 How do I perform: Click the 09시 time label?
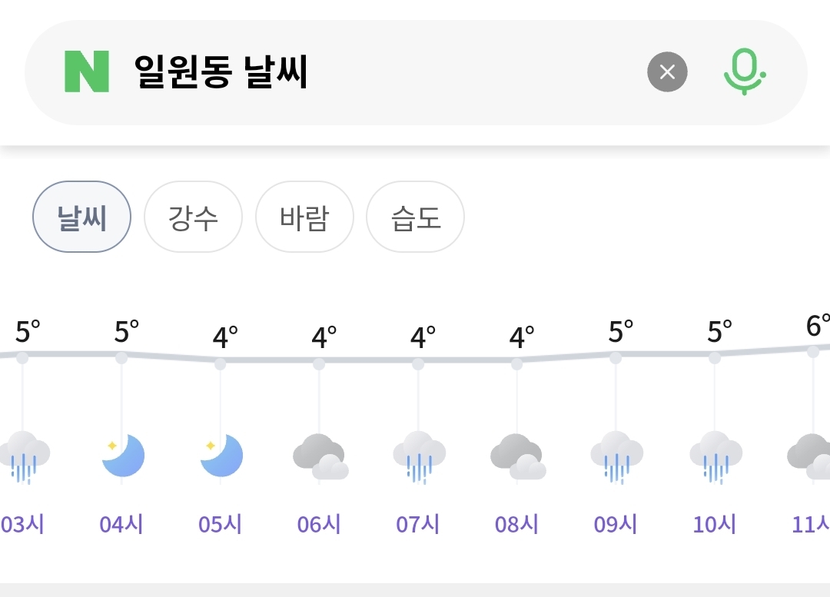616,525
